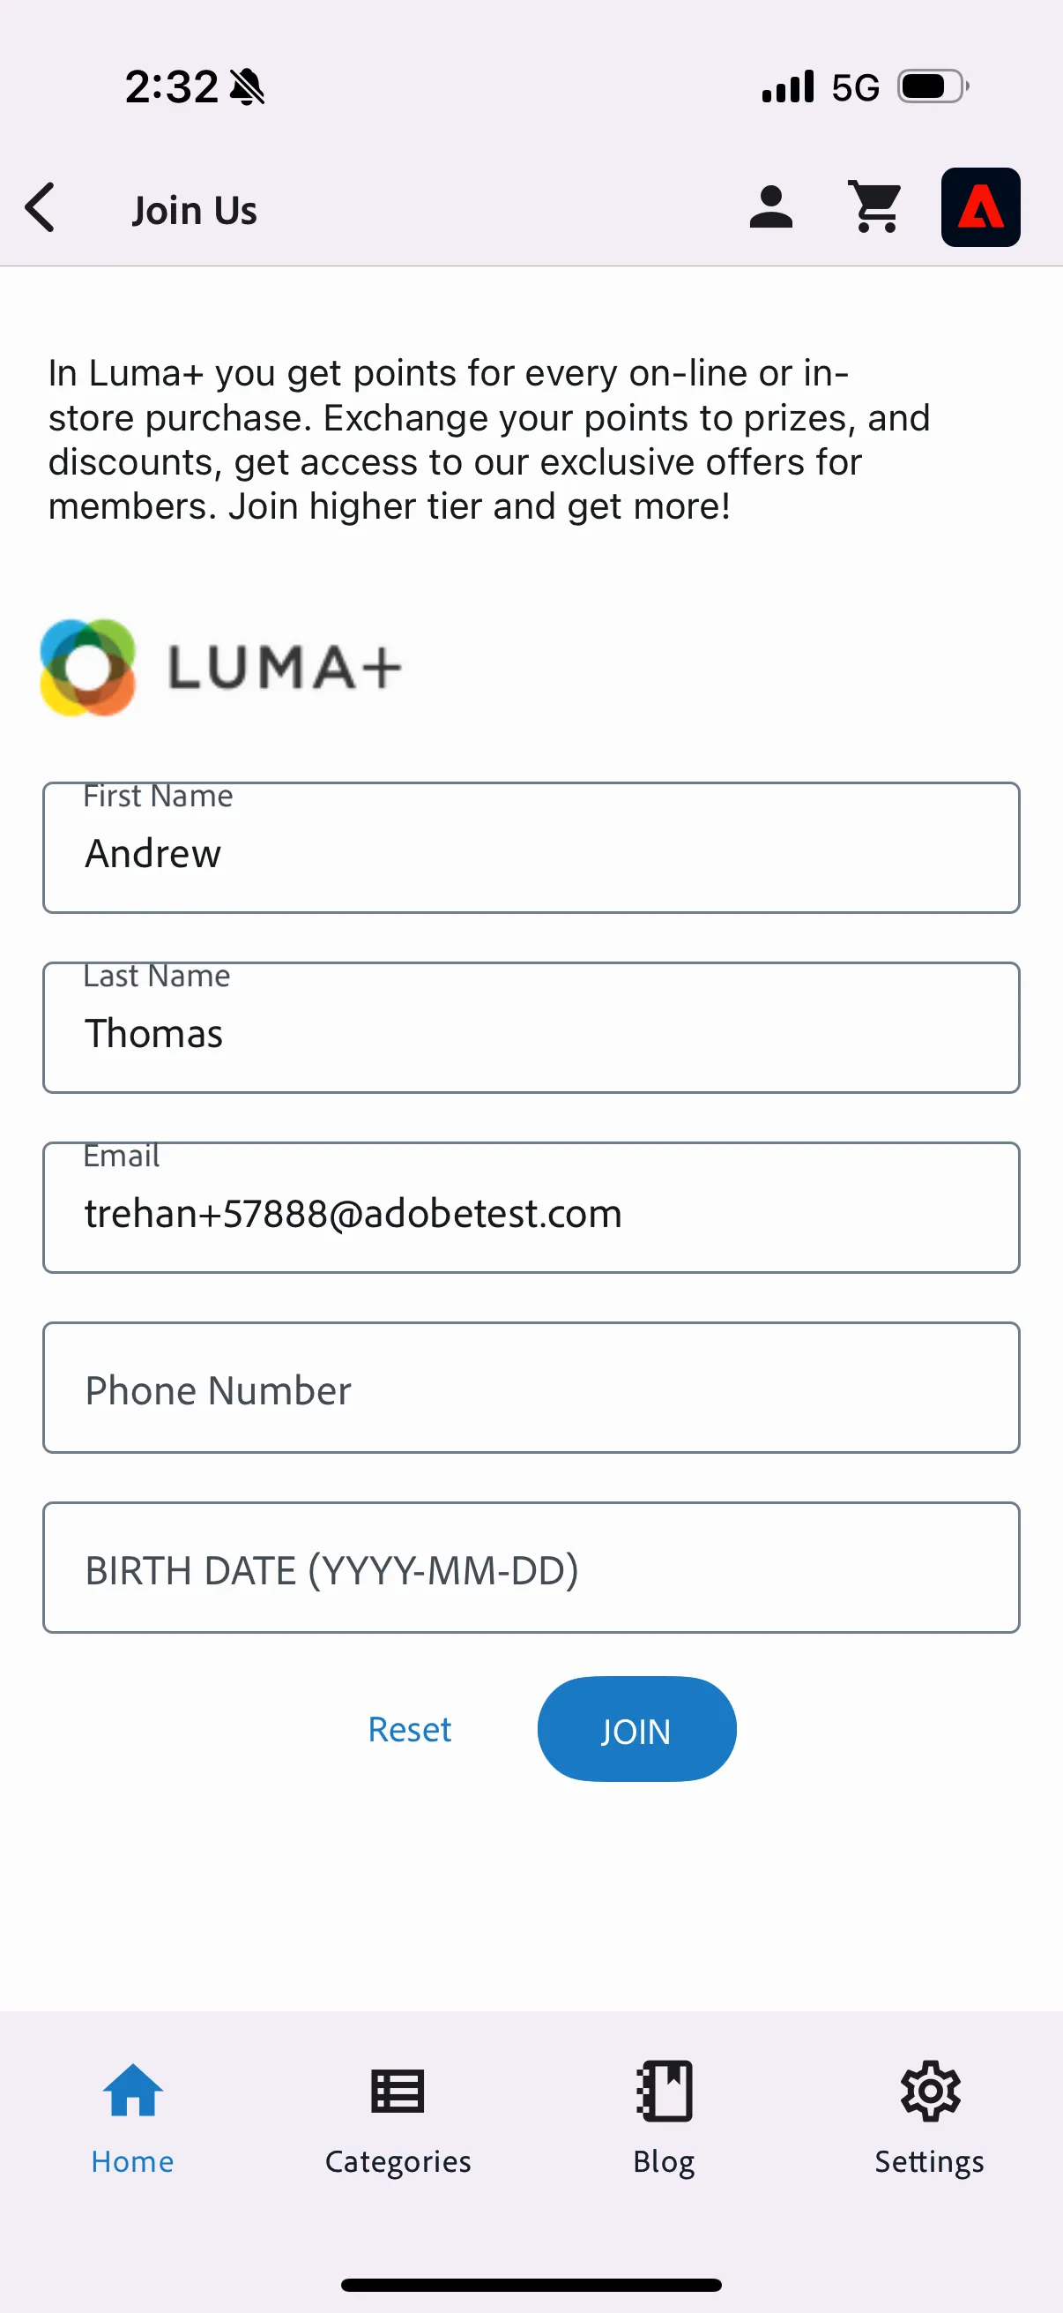Tap the LUMA+ logo image
This screenshot has width=1063, height=2313.
click(220, 667)
